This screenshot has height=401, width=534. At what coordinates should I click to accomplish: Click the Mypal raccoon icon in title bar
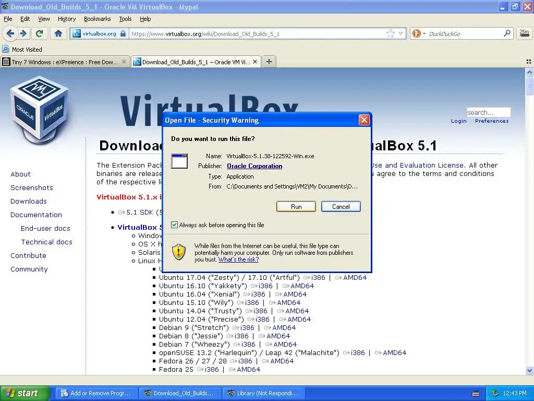5,6
